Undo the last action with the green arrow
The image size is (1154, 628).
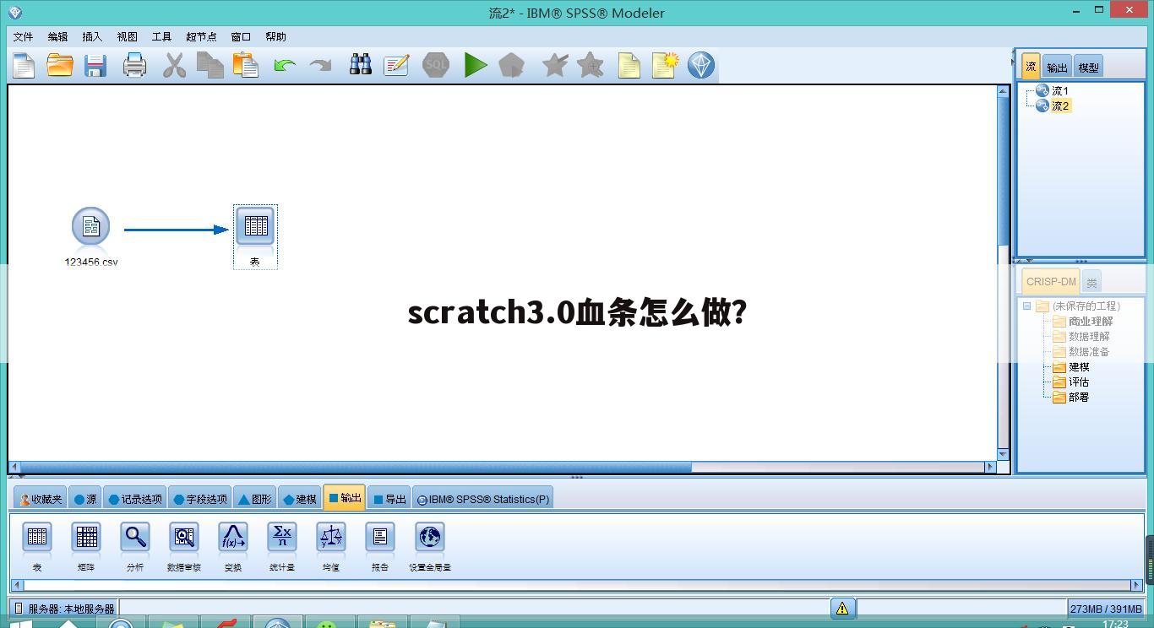click(285, 65)
